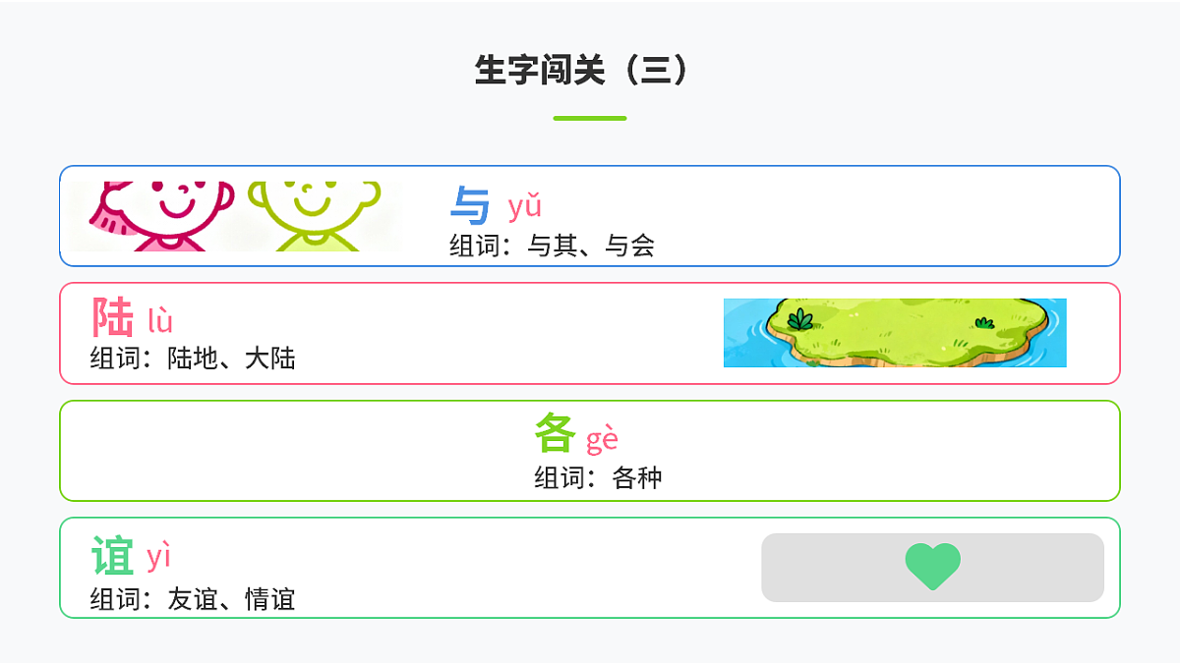Click the pink character 陆
Screen dimensions: 1180x663
tap(112, 318)
